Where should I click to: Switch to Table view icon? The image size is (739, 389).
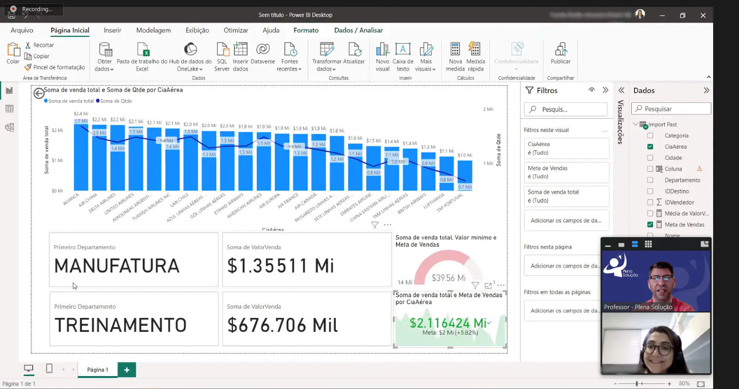click(x=9, y=109)
